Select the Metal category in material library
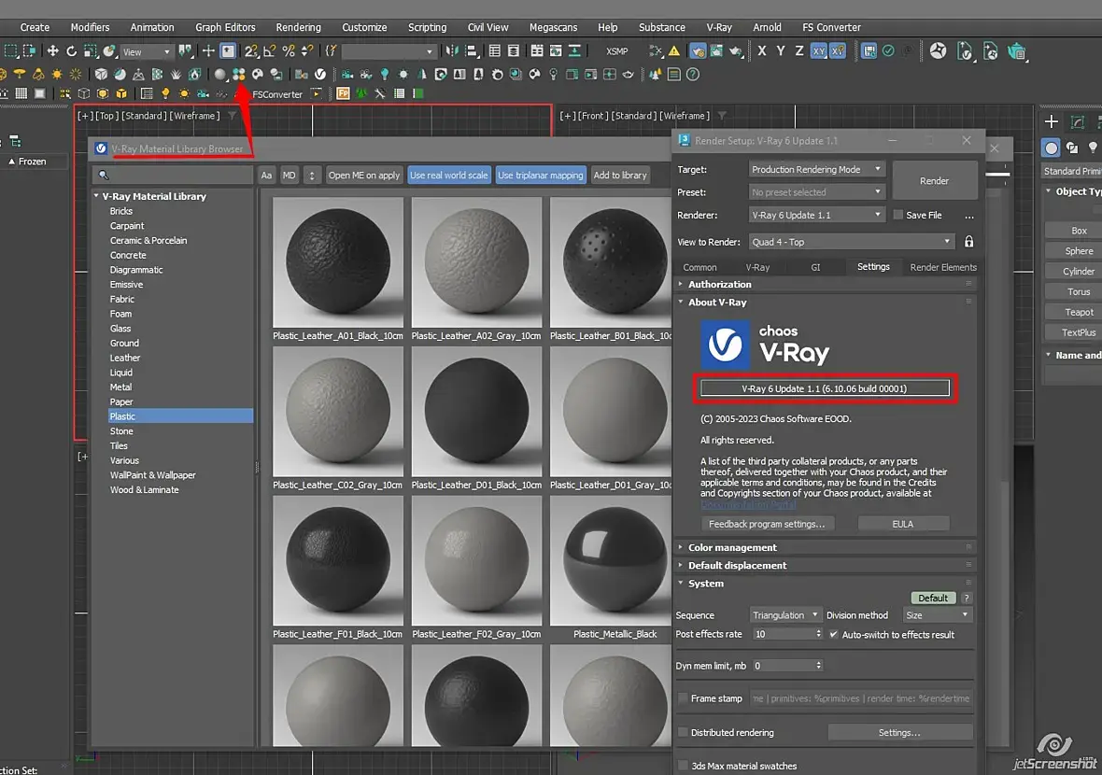1102x775 pixels. [120, 387]
